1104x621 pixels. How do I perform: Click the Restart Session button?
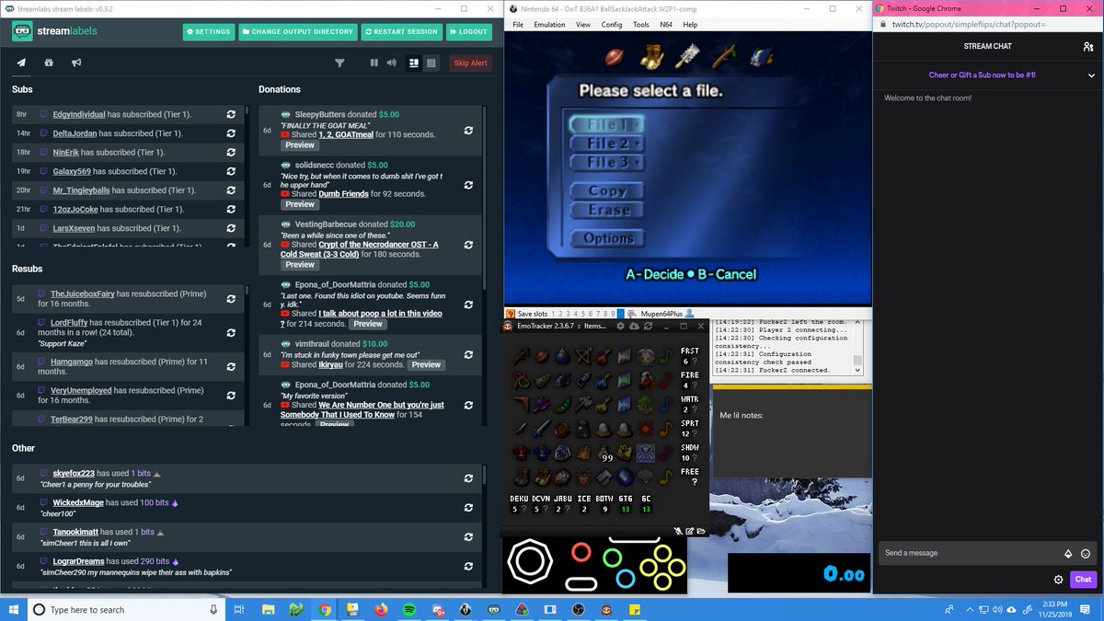[401, 31]
